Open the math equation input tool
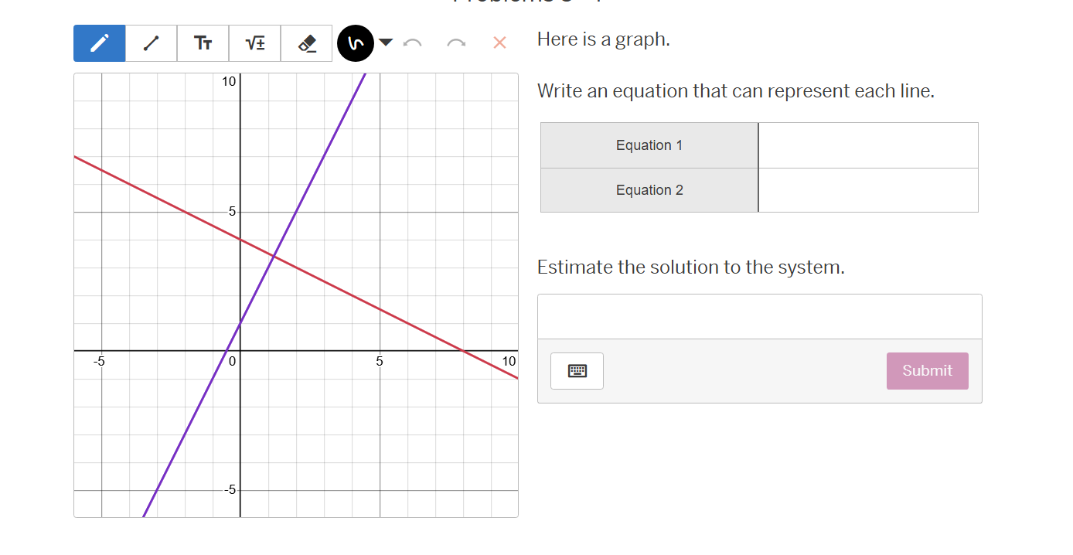1073x555 pixels. point(254,43)
